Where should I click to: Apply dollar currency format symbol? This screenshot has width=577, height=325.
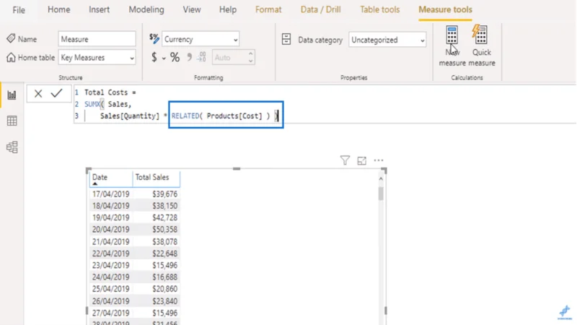[154, 57]
